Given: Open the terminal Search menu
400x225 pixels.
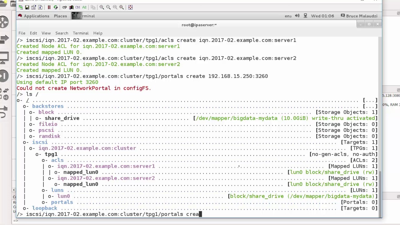Looking at the screenshot, I should 62,33.
